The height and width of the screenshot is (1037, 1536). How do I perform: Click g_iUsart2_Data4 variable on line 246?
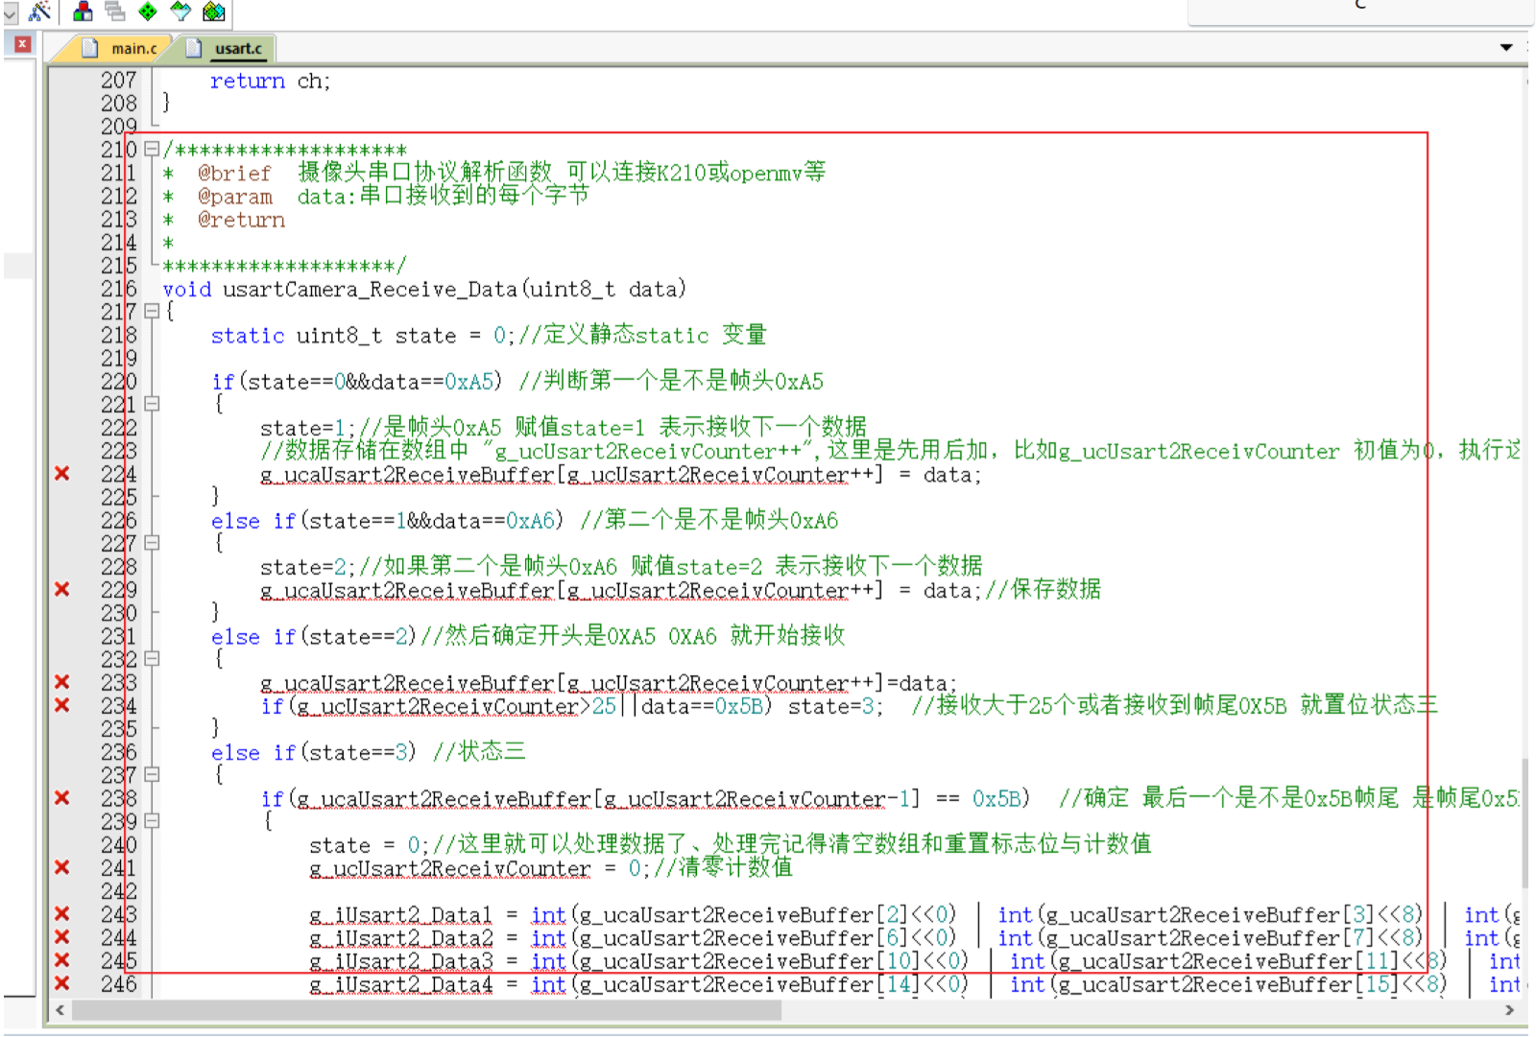point(400,983)
